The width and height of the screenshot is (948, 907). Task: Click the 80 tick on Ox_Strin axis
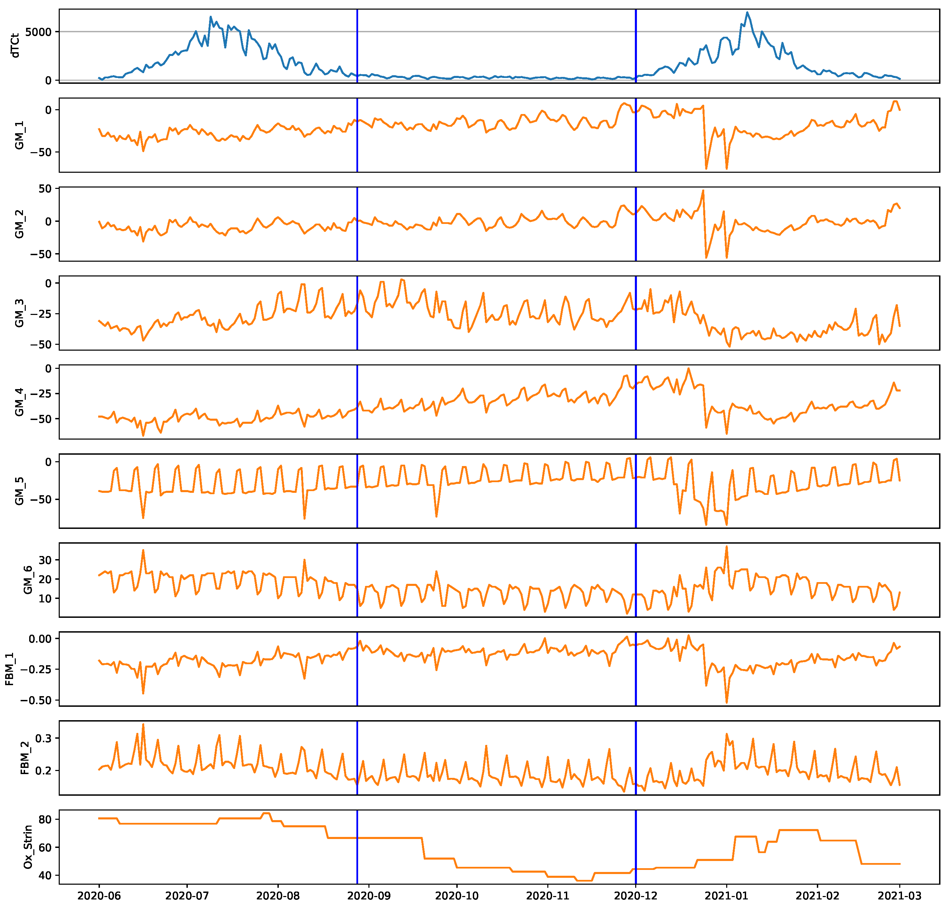(45, 819)
